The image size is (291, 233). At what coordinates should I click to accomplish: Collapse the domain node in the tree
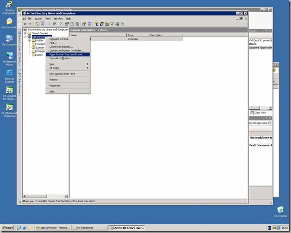[x=26, y=37]
